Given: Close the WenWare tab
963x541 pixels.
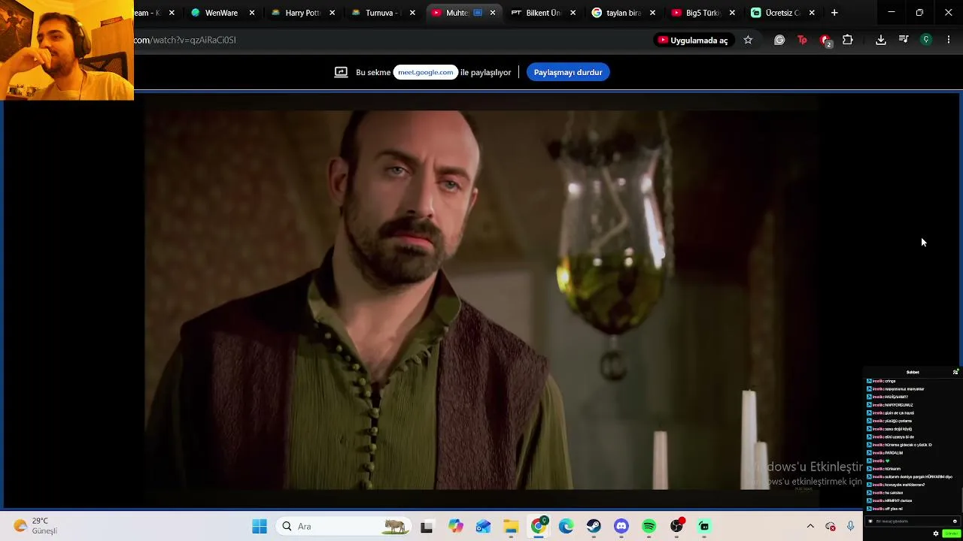Looking at the screenshot, I should pyautogui.click(x=252, y=13).
